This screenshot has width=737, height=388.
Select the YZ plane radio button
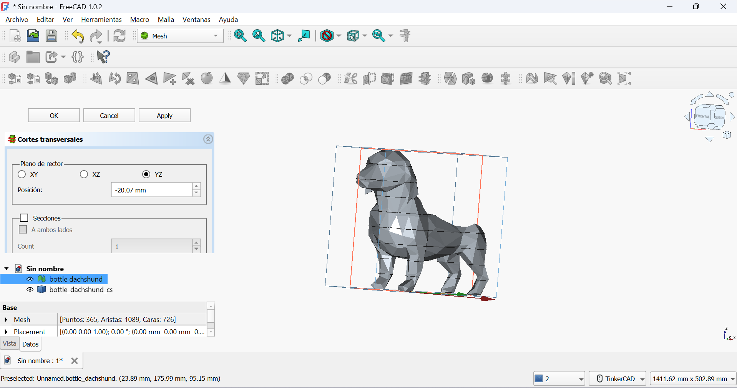146,174
